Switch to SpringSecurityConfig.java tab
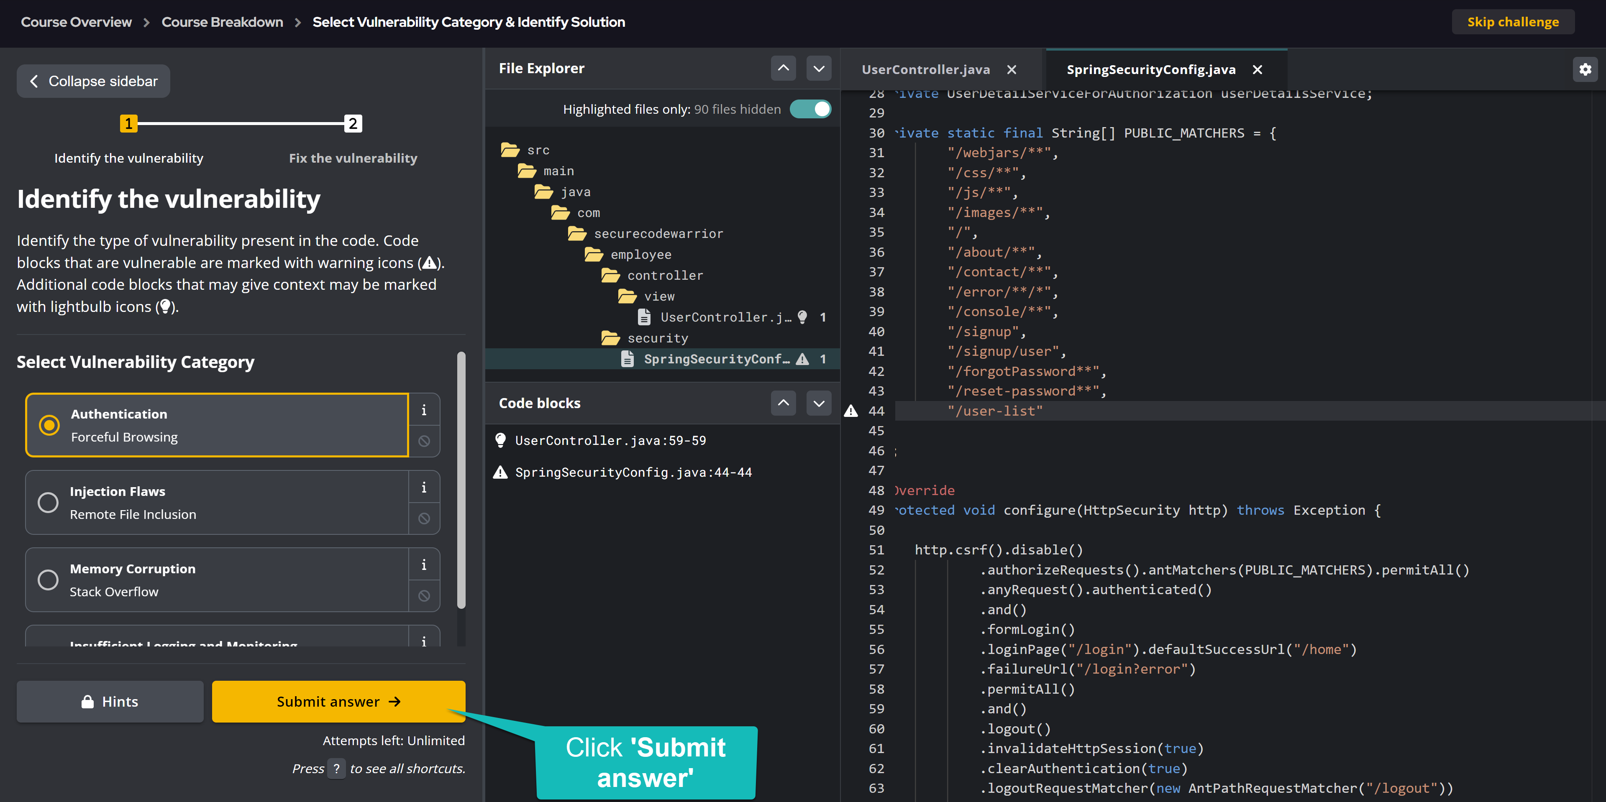The width and height of the screenshot is (1606, 802). 1151,70
